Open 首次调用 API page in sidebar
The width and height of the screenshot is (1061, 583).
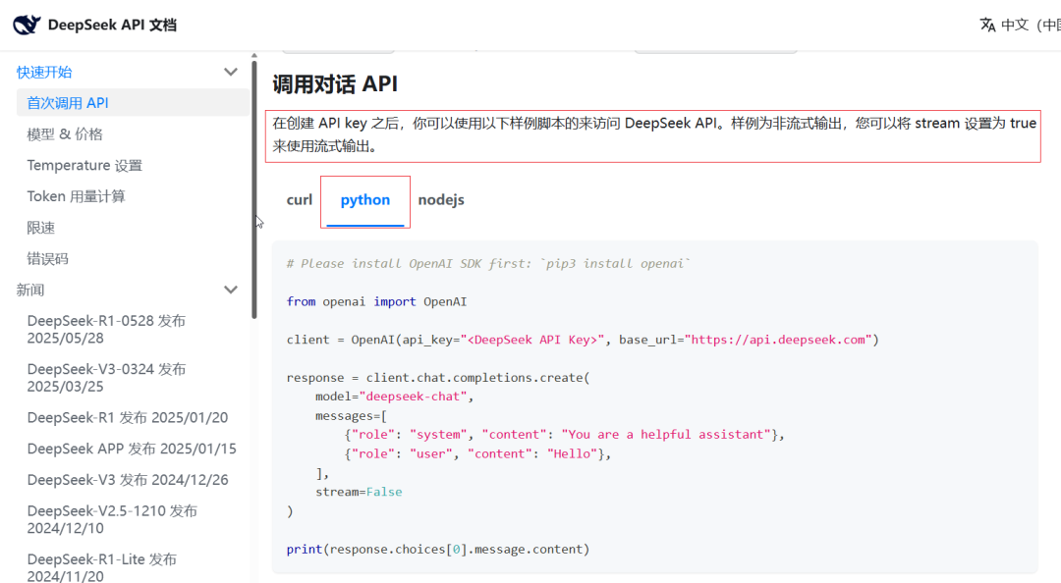[68, 103]
